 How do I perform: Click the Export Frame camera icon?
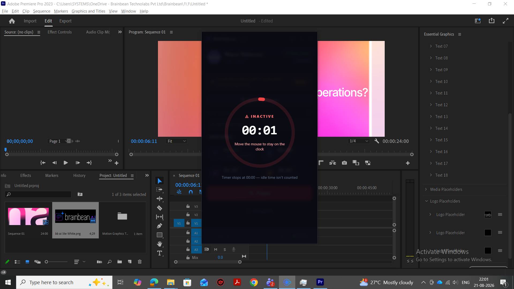pyautogui.click(x=344, y=163)
